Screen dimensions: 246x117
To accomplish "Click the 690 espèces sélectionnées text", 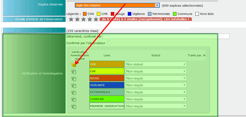I will click(x=182, y=6).
